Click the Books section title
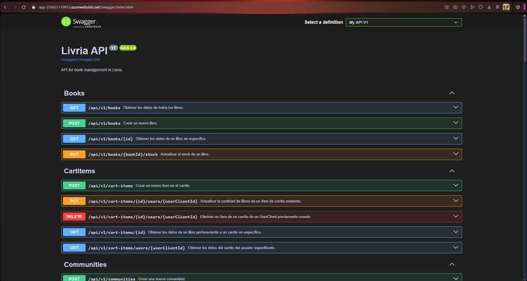 pos(75,93)
